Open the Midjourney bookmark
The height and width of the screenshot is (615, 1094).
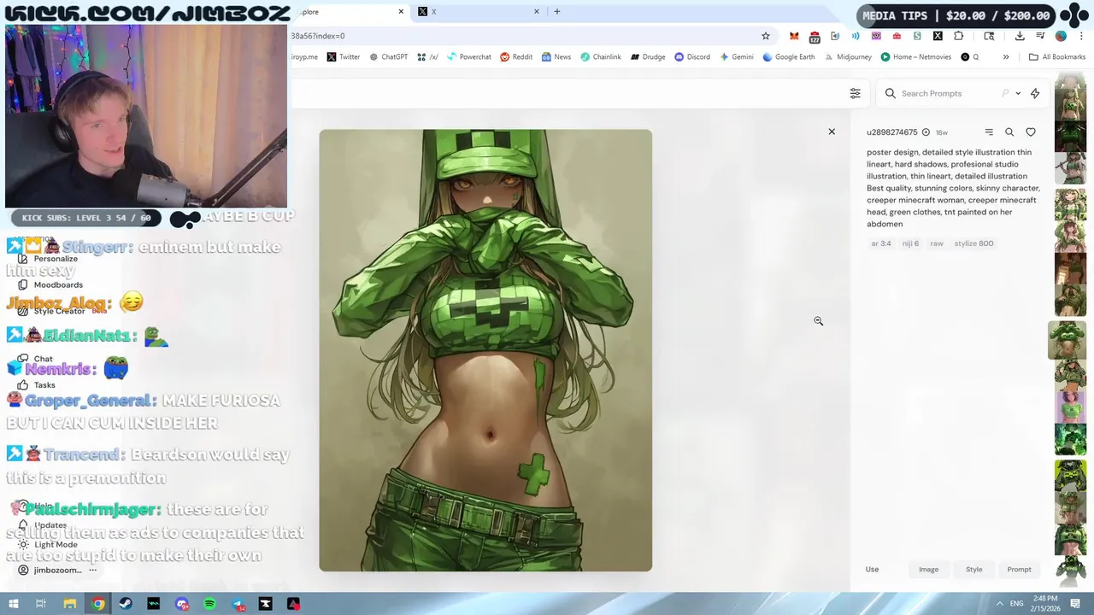[x=848, y=57]
